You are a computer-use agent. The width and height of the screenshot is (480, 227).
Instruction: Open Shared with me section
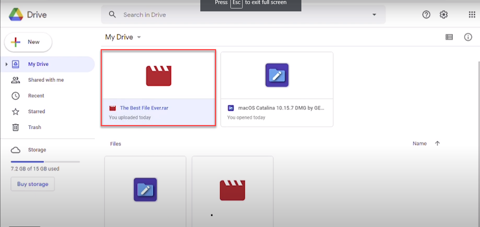click(x=46, y=80)
